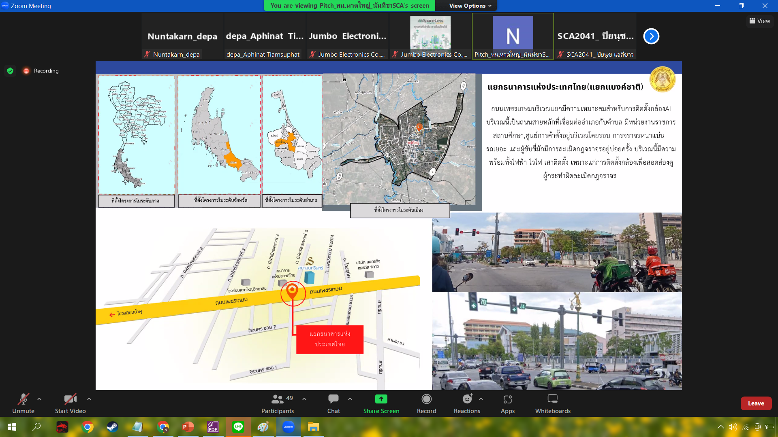Start video using the camera button
The height and width of the screenshot is (437, 778).
(70, 403)
